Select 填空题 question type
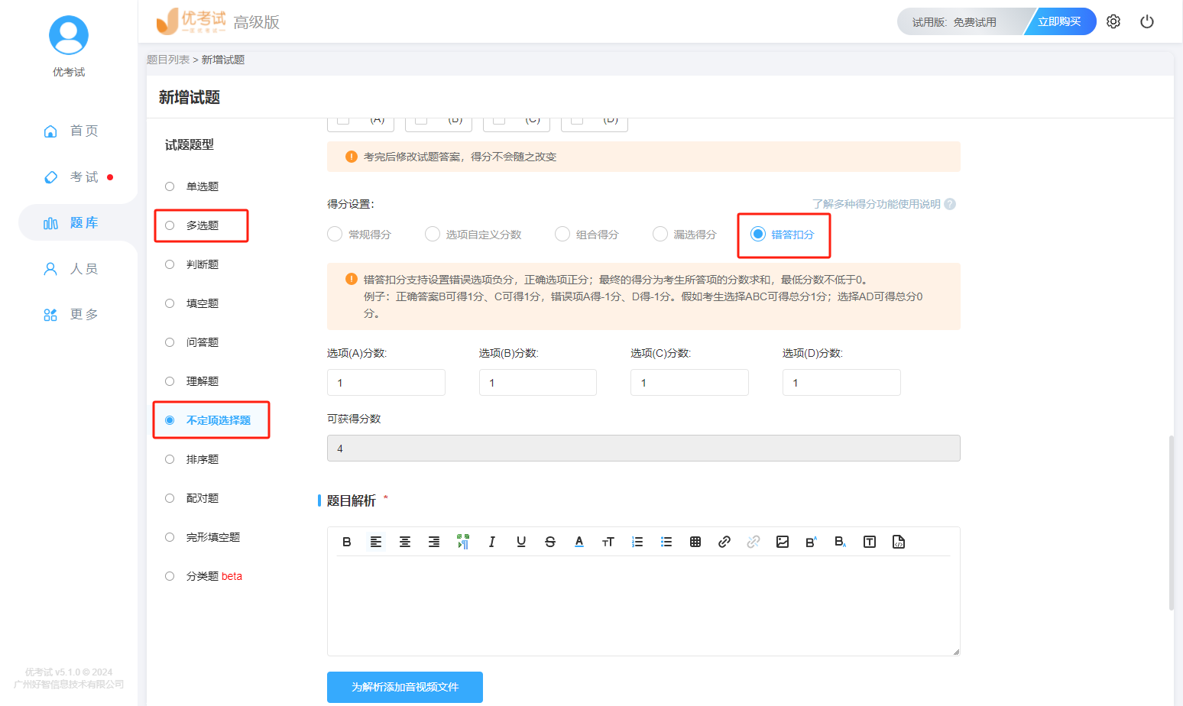1183x706 pixels. [192, 303]
